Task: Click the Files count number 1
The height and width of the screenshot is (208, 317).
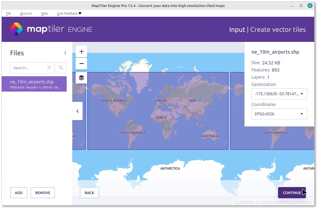Action: click(x=65, y=53)
